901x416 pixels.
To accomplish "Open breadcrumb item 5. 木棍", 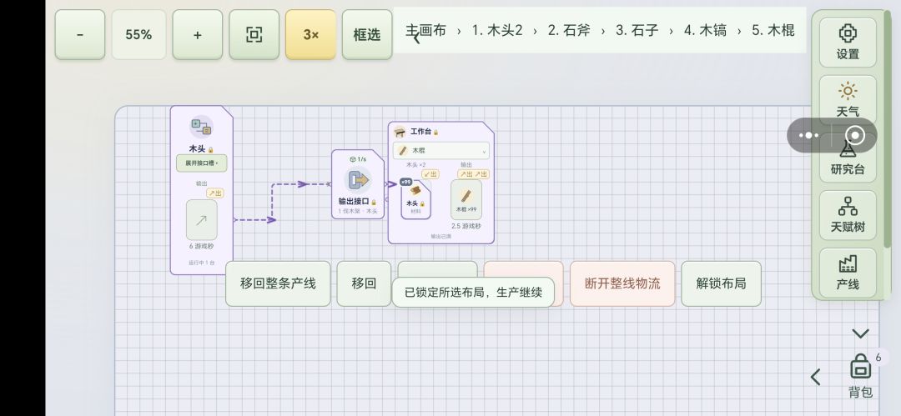I will pos(773,31).
